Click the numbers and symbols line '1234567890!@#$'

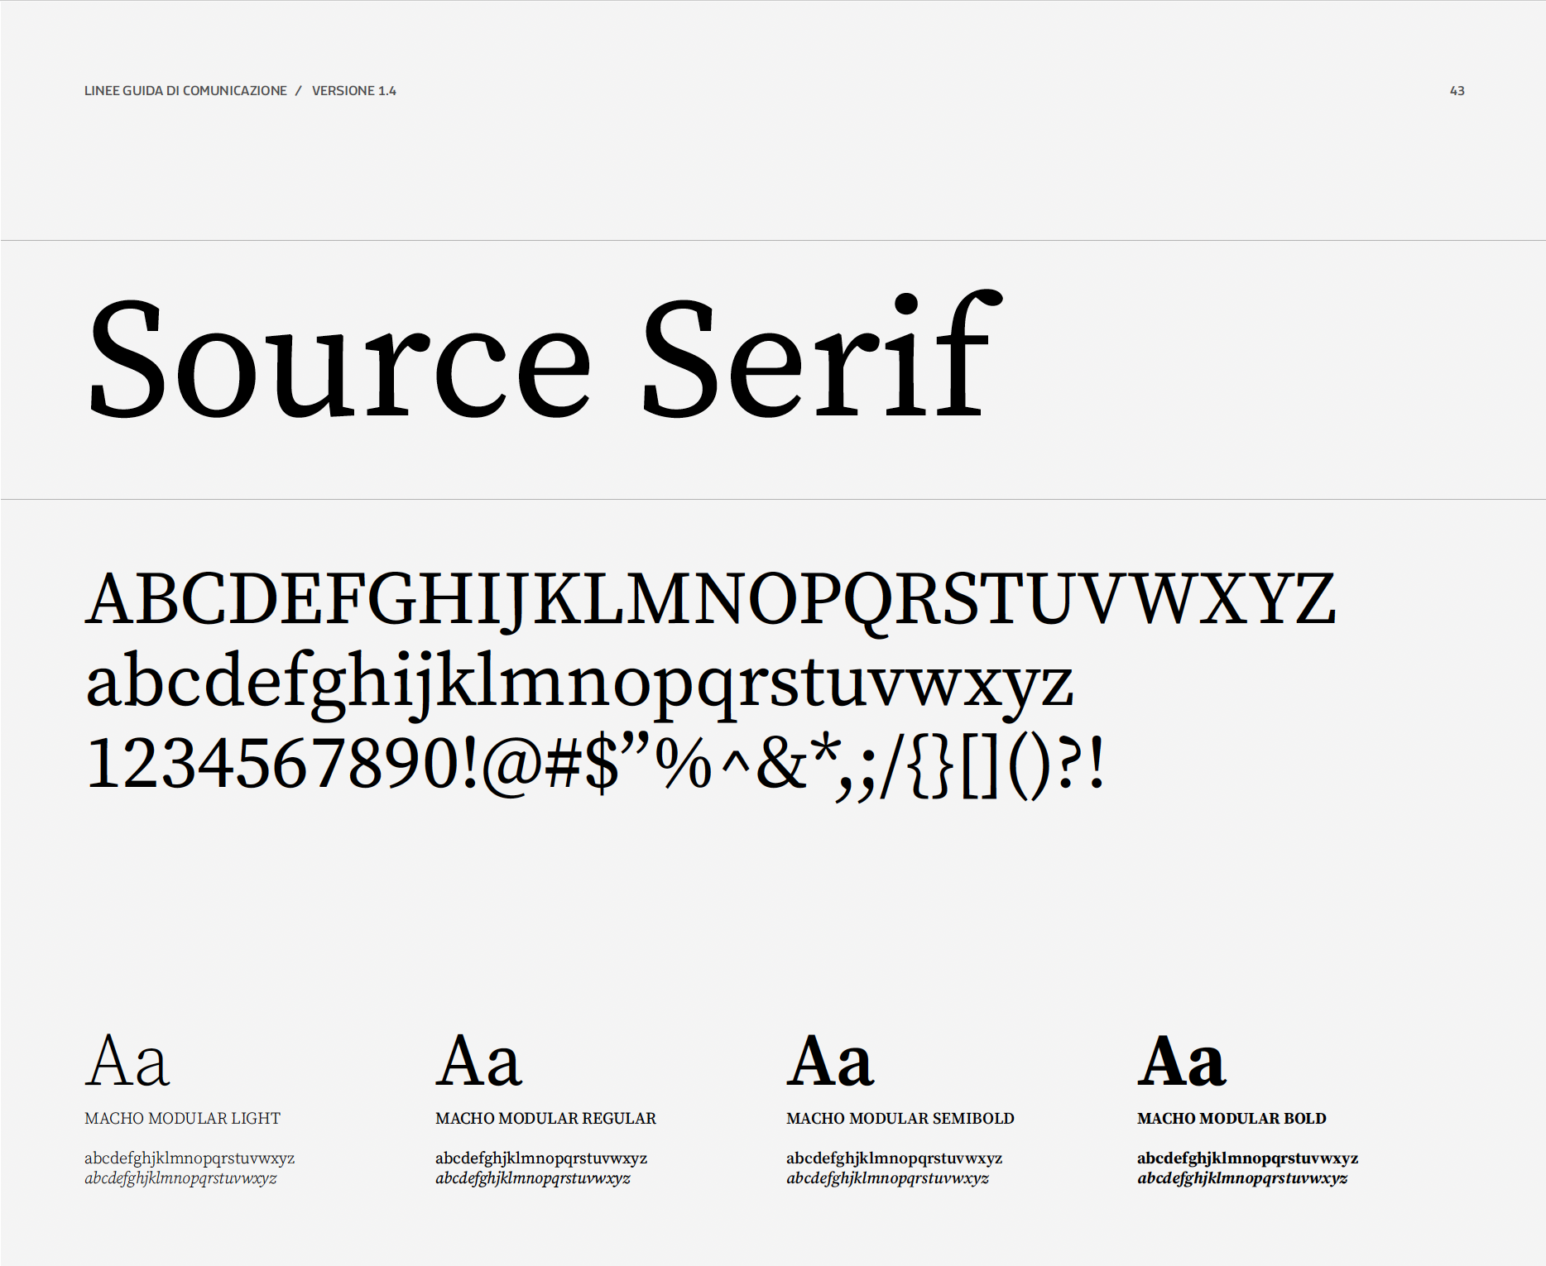click(x=595, y=766)
